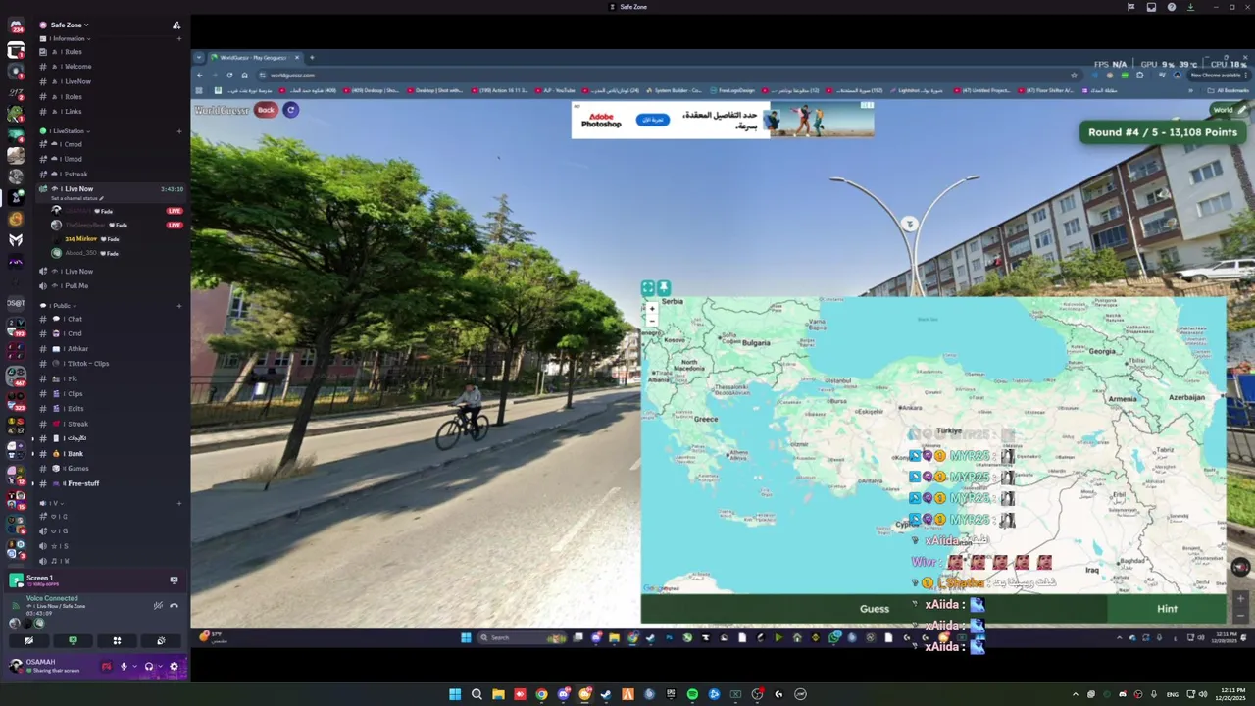Zoom in on the guess map
Viewport: 1255px width, 706px height.
tap(651, 310)
